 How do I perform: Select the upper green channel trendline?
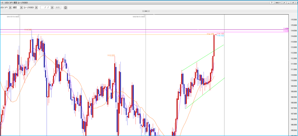click(x=203, y=58)
